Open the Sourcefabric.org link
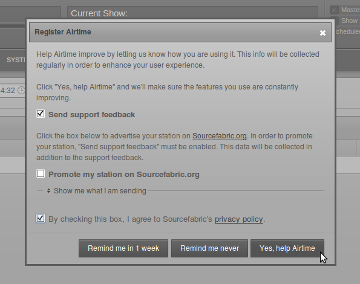The image size is (360, 284). click(x=220, y=136)
